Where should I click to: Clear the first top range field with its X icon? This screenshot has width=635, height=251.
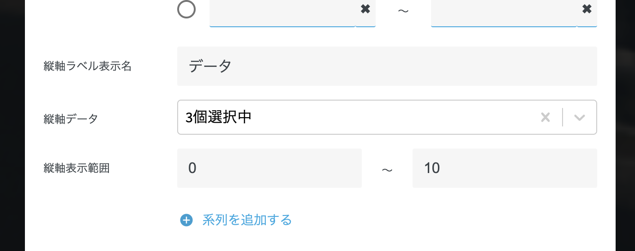click(365, 9)
